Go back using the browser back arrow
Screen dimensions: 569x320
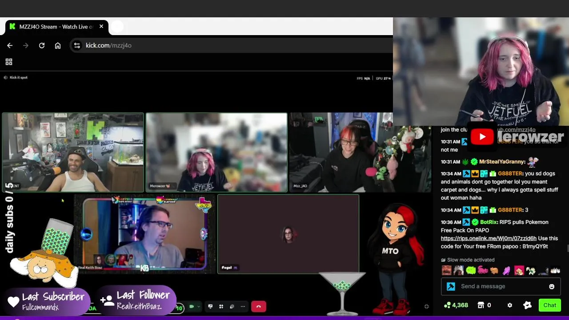click(x=10, y=45)
